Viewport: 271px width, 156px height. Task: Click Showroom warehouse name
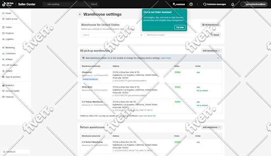click(x=87, y=72)
